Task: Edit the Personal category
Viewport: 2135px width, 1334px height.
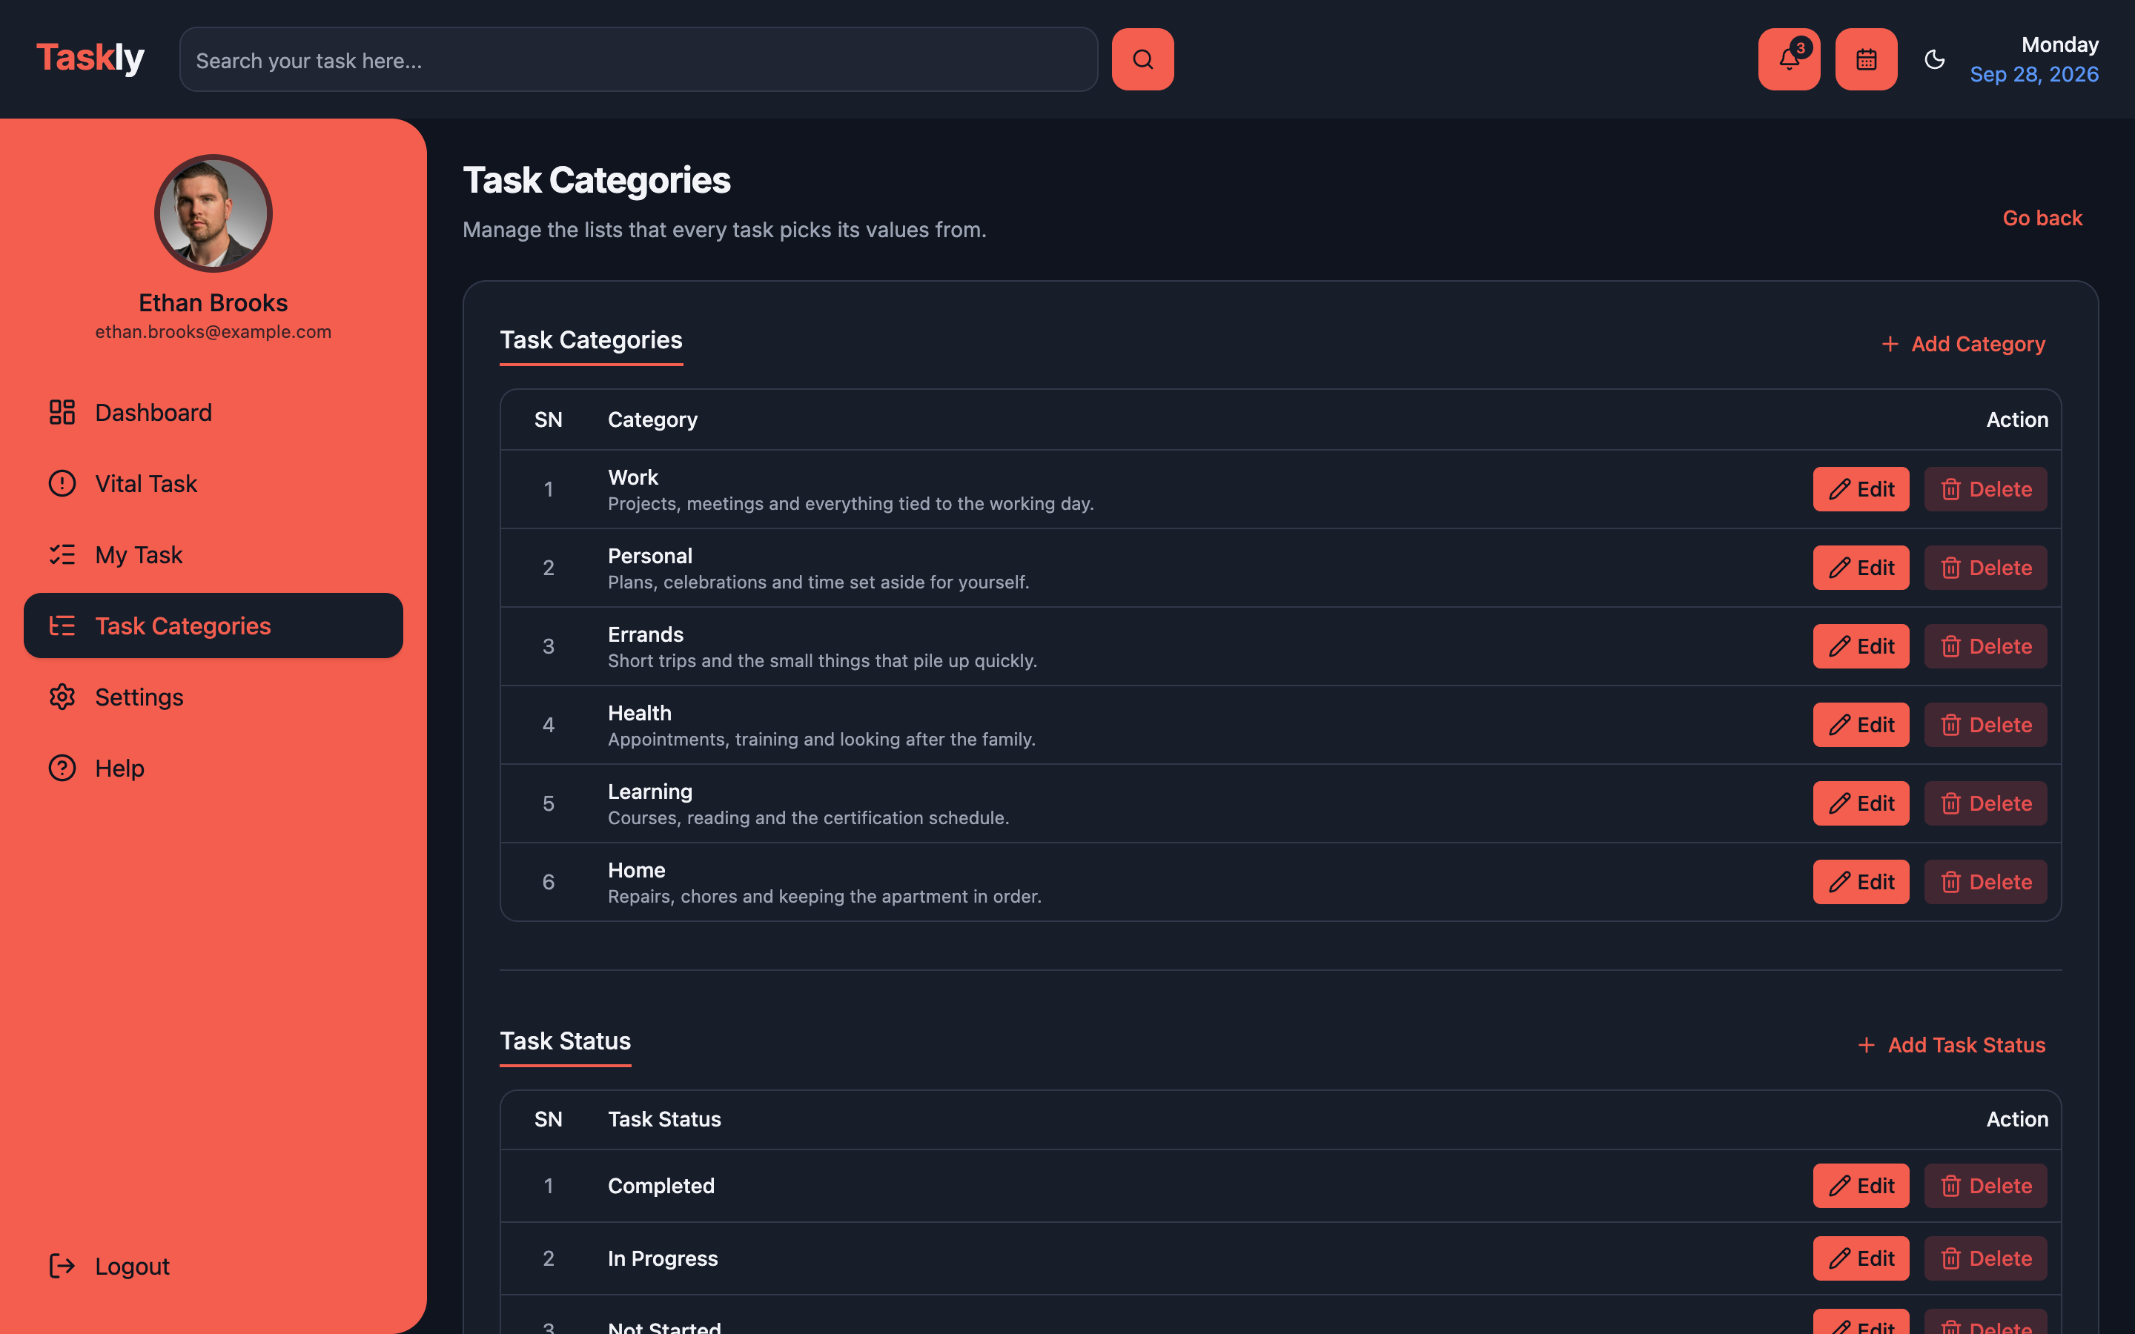Action: 1861,567
